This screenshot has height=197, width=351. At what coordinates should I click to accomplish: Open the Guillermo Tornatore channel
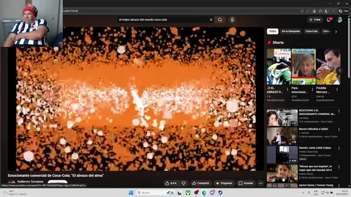tap(30, 182)
